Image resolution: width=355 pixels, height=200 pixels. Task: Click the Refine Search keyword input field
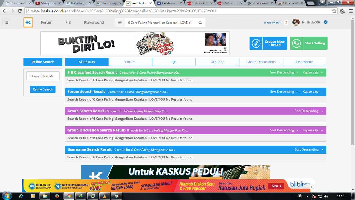[43, 76]
